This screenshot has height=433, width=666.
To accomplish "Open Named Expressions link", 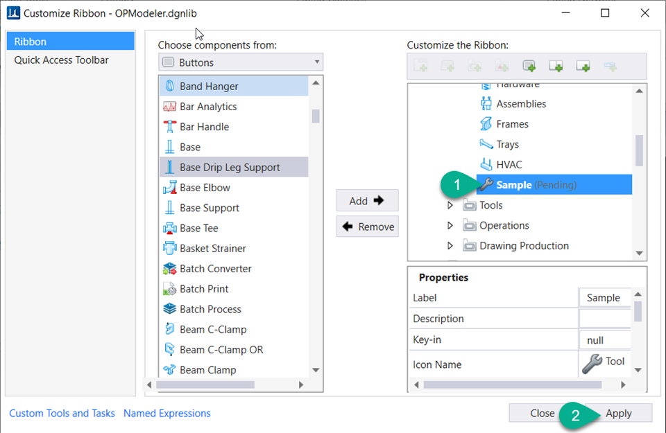I will coord(167,413).
